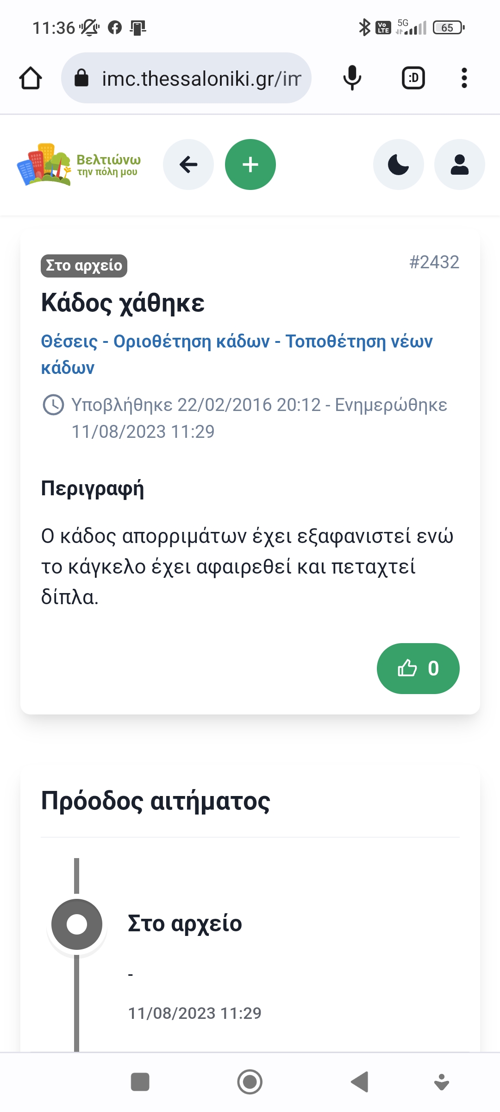Tap the browser home icon

point(31,78)
